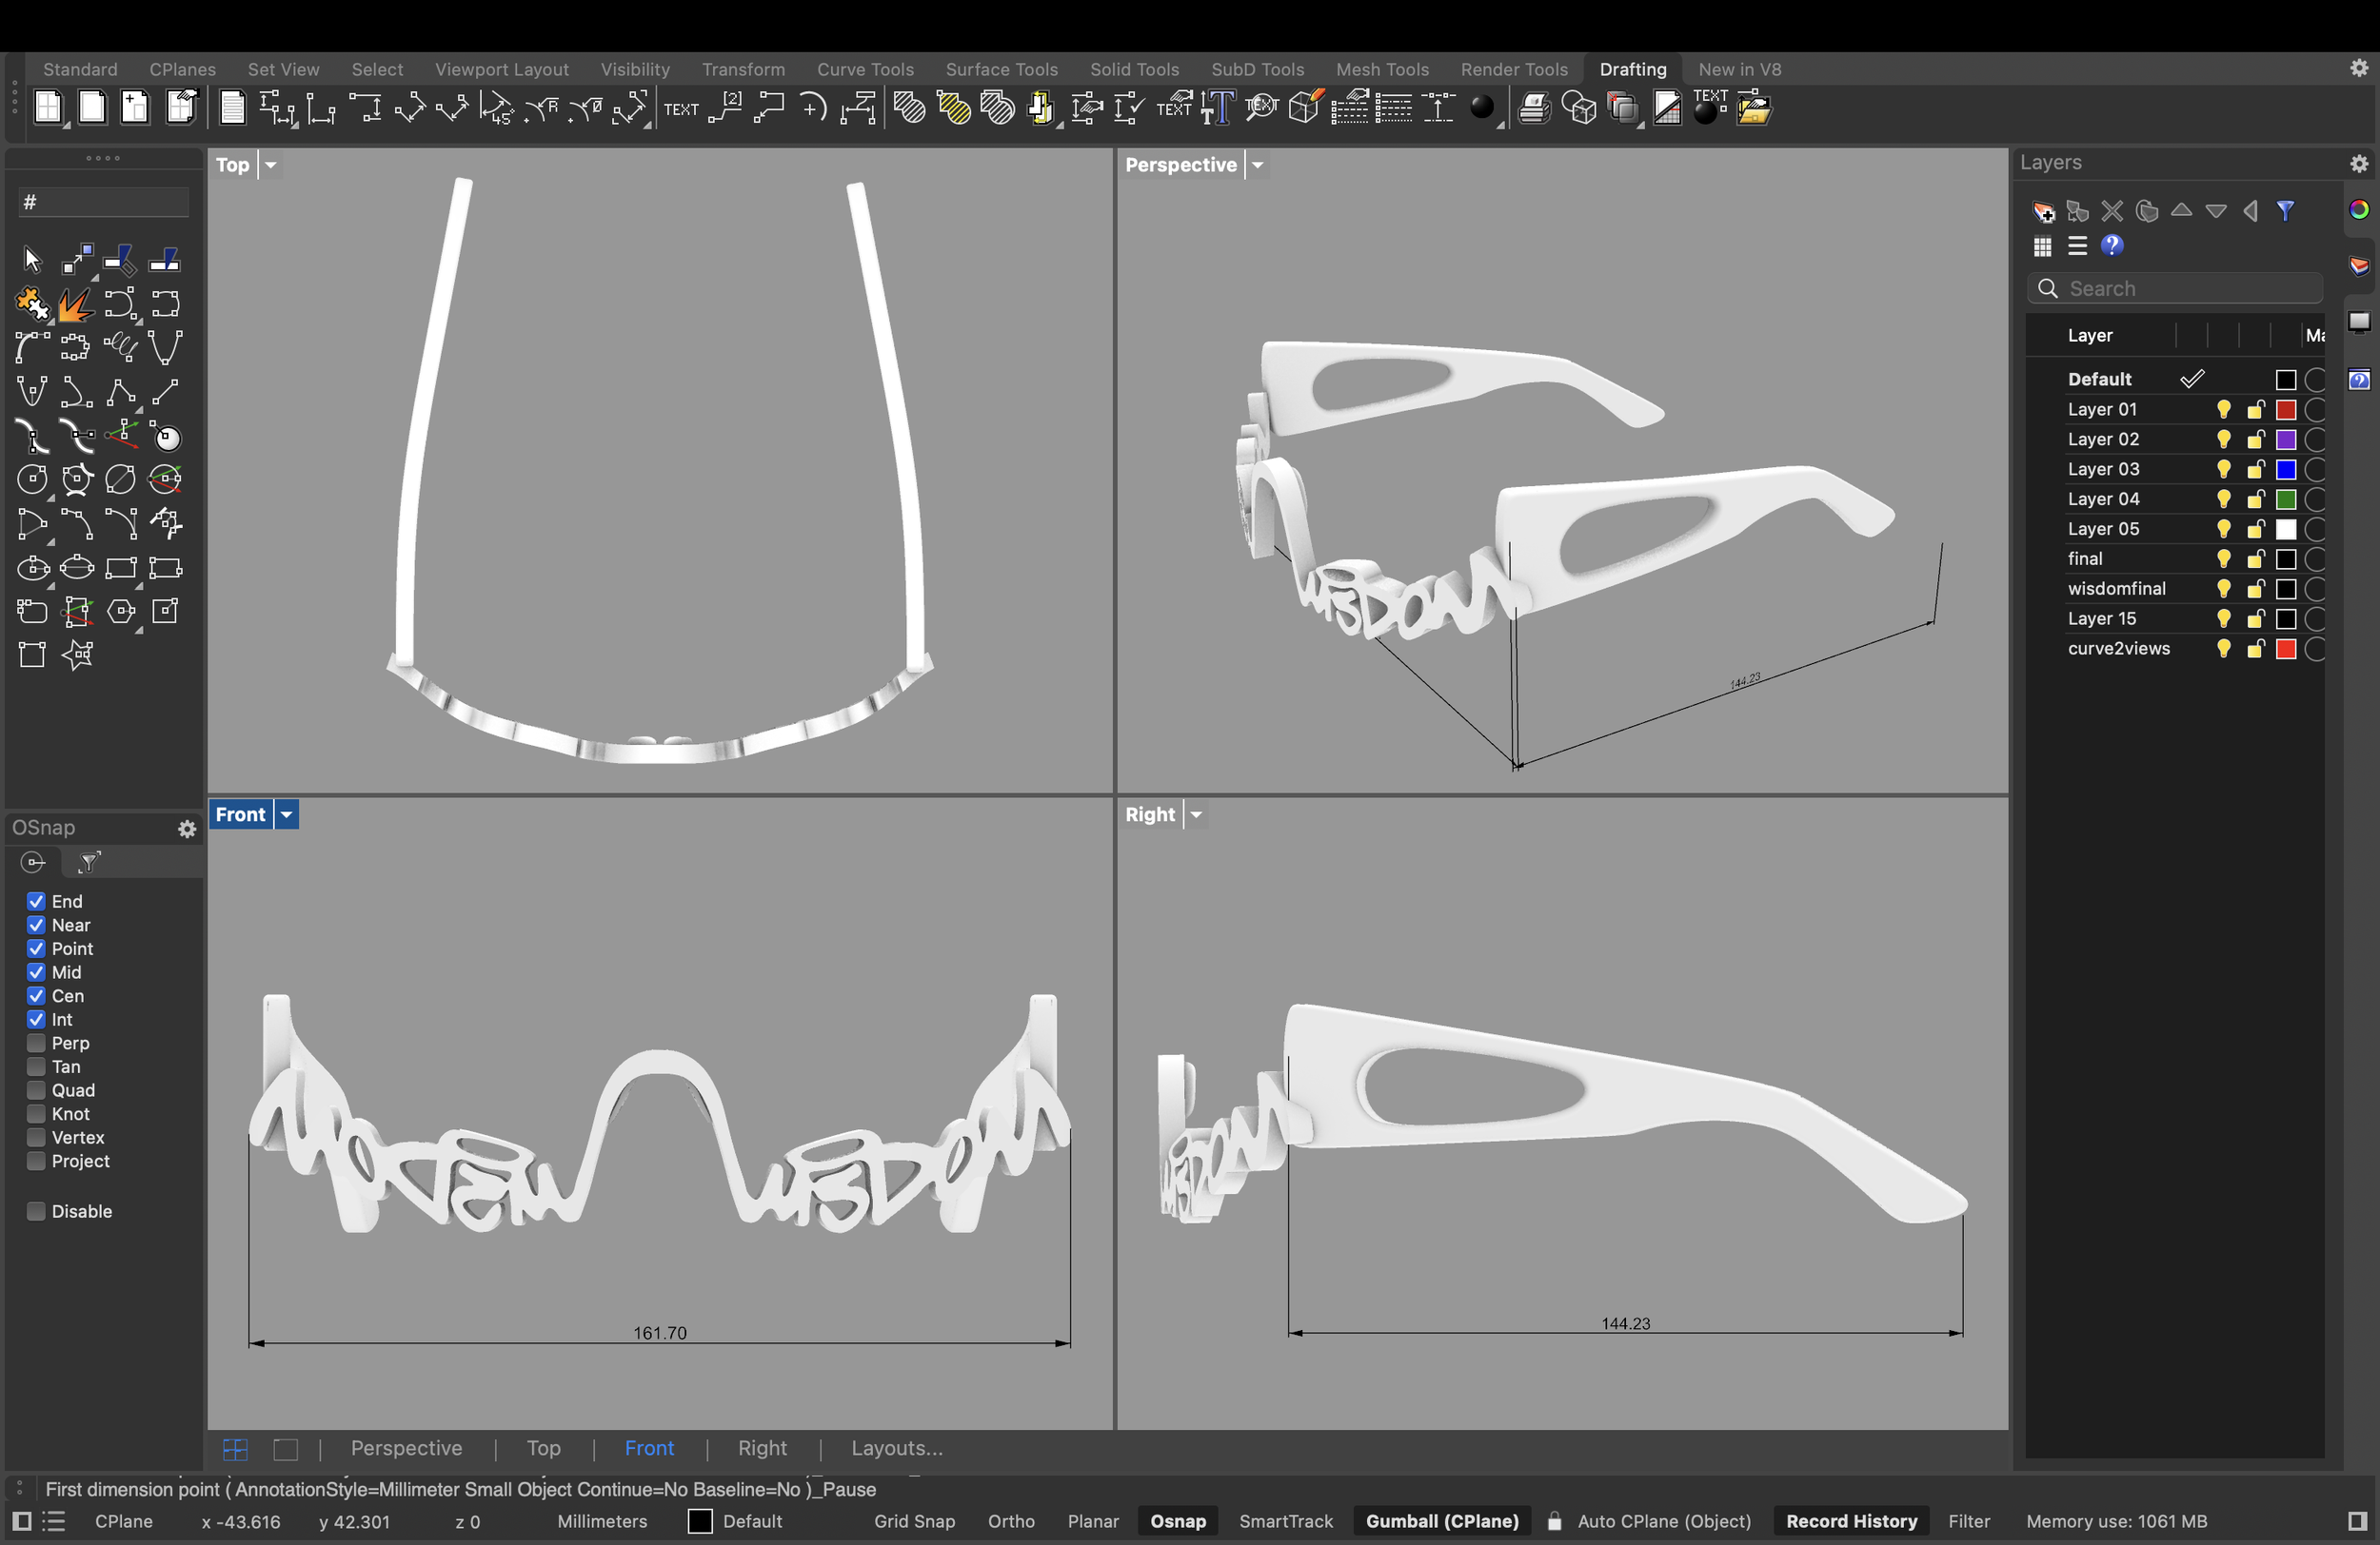Viewport: 2380px width, 1545px height.
Task: Choose the single line segment tool
Action: click(166, 392)
